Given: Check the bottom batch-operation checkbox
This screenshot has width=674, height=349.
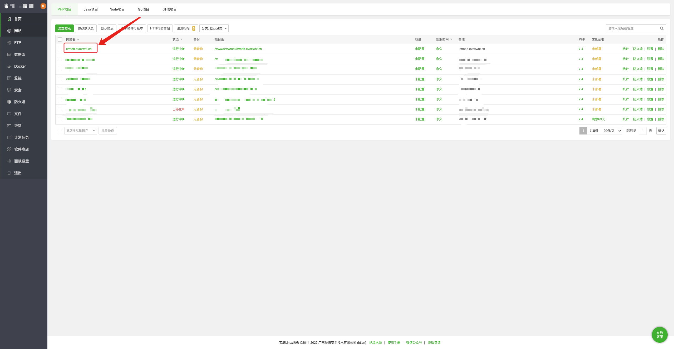Looking at the screenshot, I should coord(60,131).
